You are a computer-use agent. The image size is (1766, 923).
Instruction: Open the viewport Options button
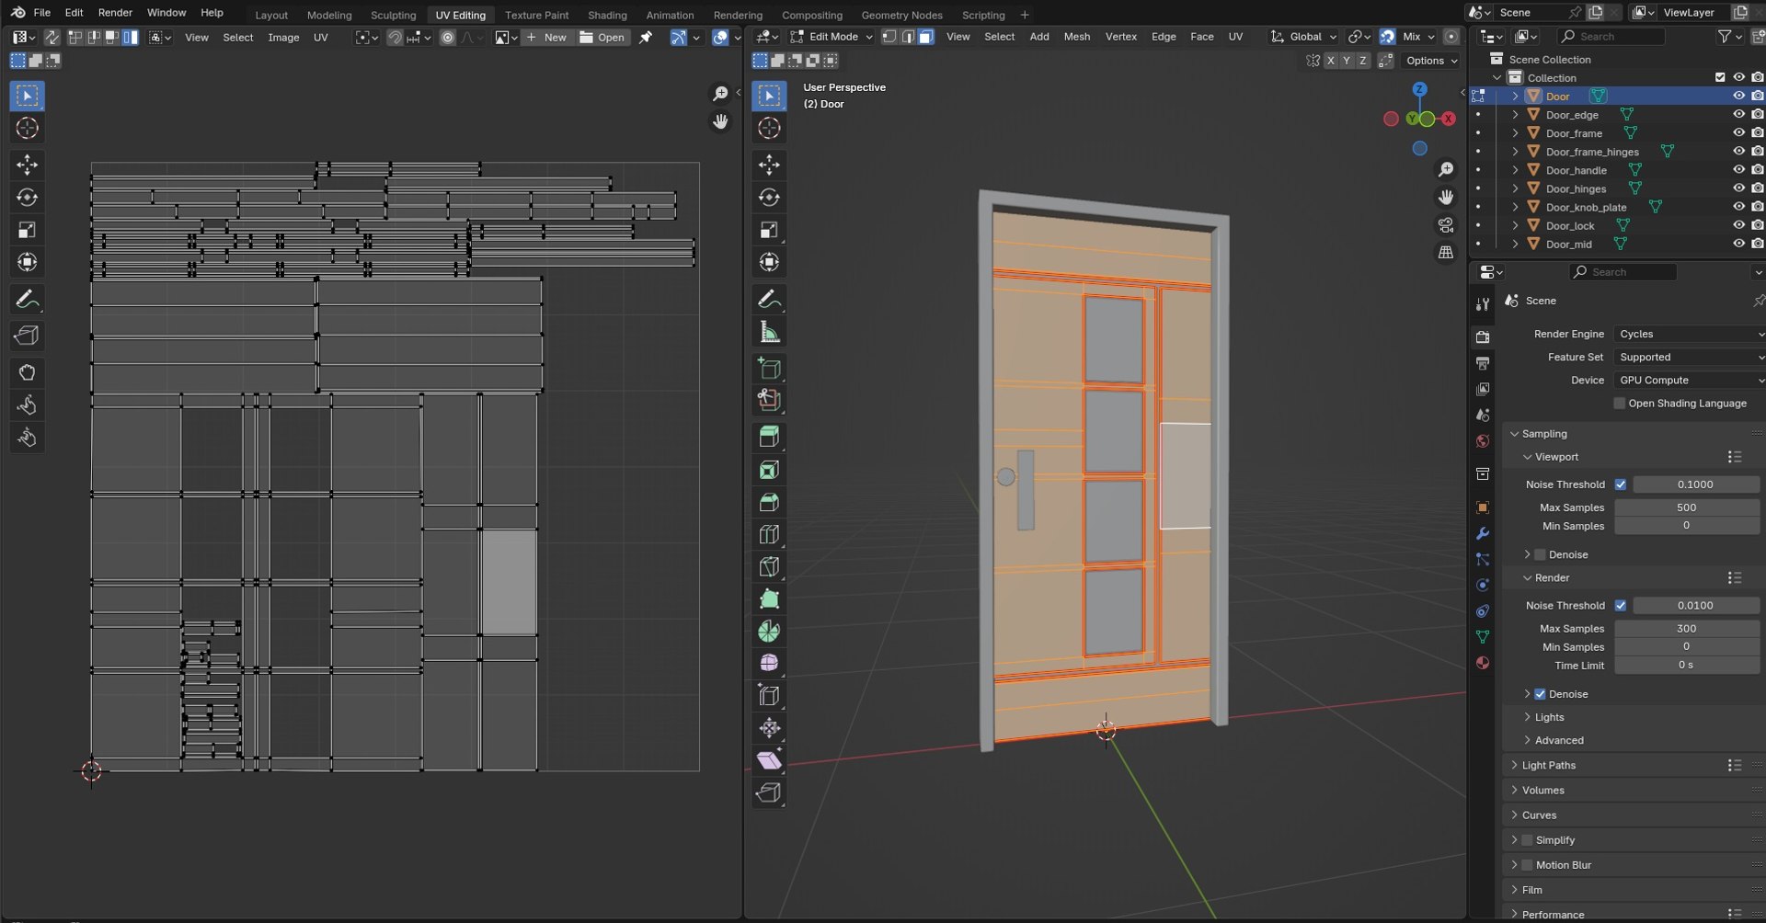(x=1431, y=61)
